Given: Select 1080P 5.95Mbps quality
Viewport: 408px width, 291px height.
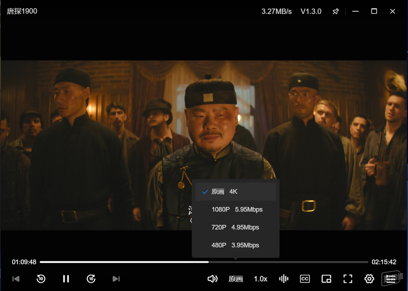Looking at the screenshot, I should [235, 209].
